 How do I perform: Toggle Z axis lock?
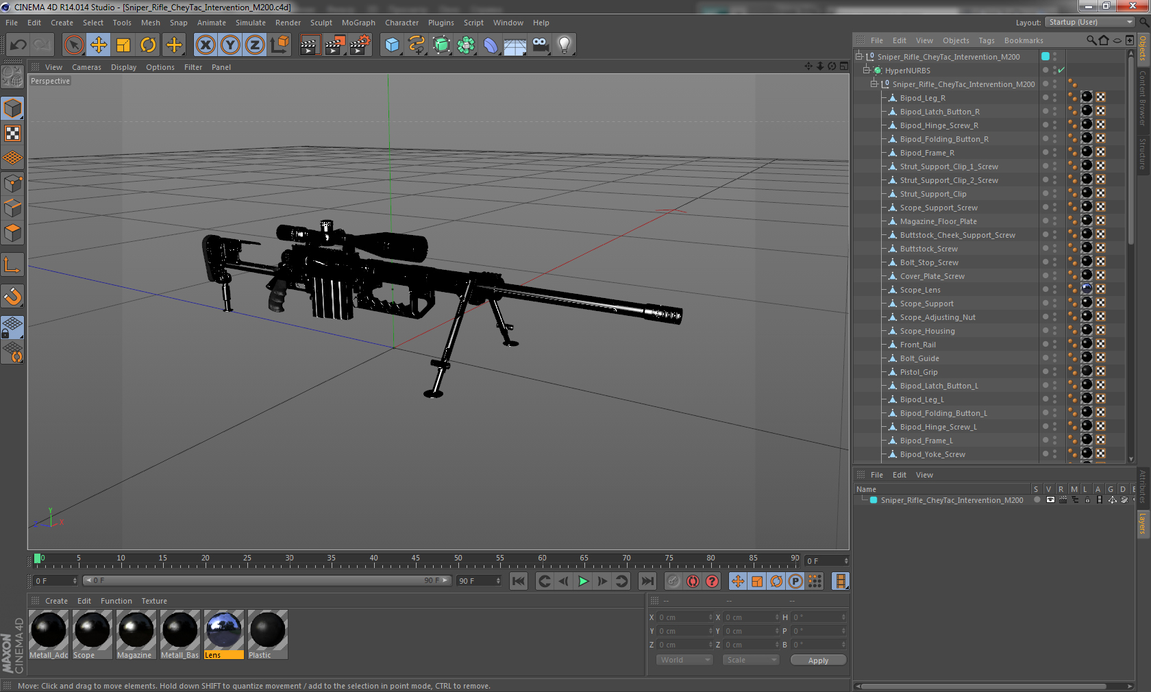click(255, 45)
